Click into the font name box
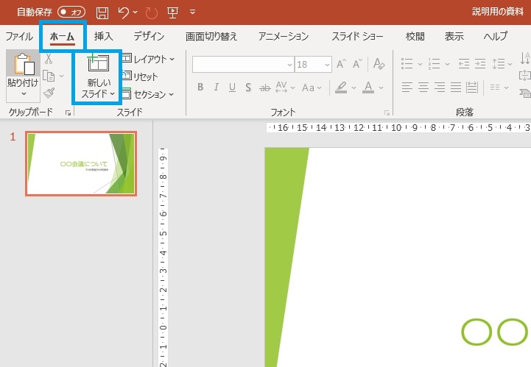The height and width of the screenshot is (367, 531). coord(239,64)
